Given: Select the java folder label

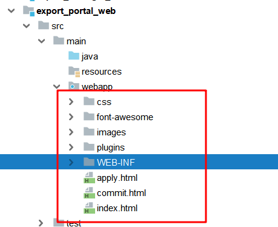Looking at the screenshot, I should pos(90,56).
